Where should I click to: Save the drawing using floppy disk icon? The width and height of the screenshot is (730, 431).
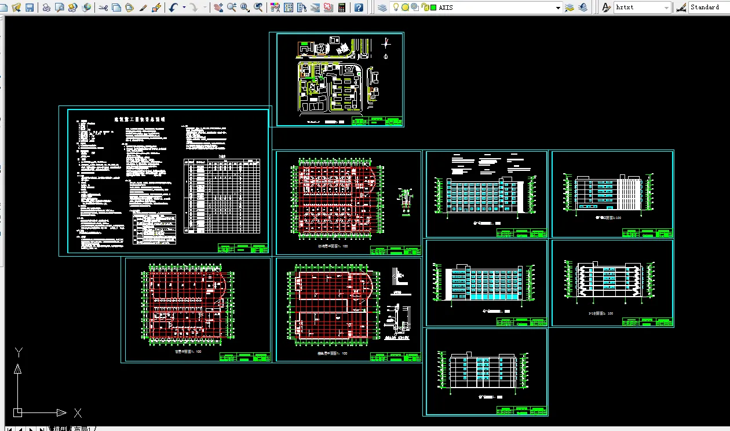pyautogui.click(x=30, y=8)
